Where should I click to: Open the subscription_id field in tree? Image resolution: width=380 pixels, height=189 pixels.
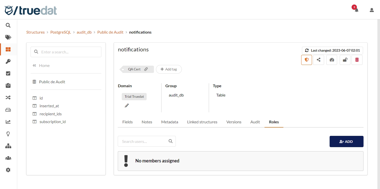pos(53,122)
